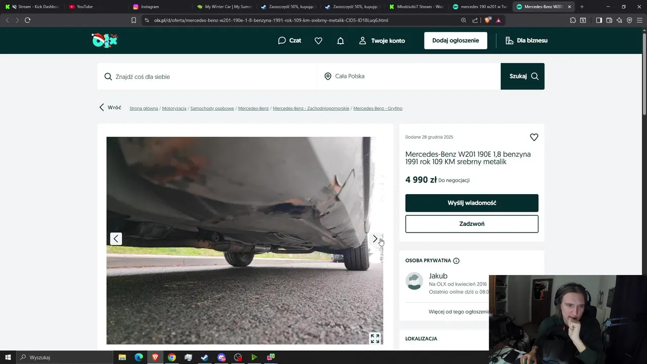Open Brave Rewards triangle icon
Viewport: 647px width, 364px height.
point(498,20)
